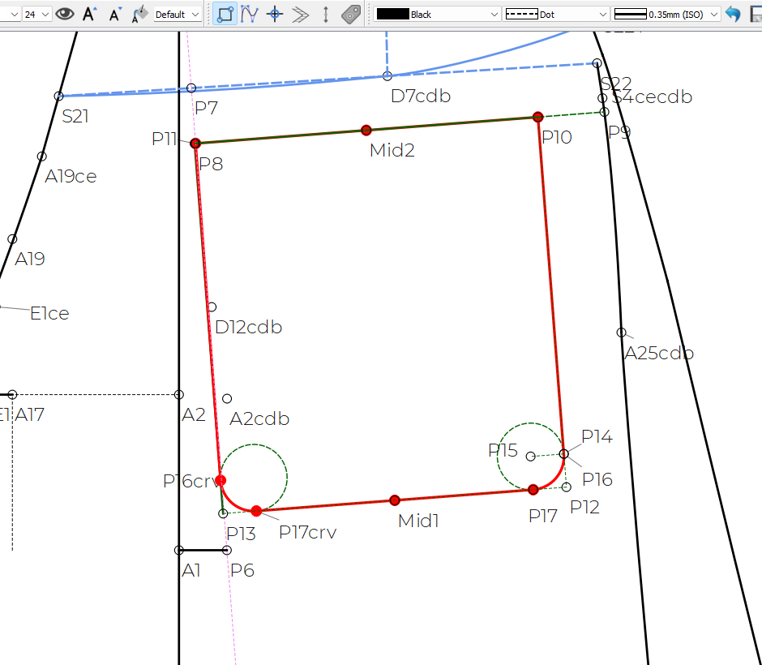This screenshot has height=665, width=762.
Task: Toggle point name visibility eye icon
Action: pyautogui.click(x=65, y=14)
